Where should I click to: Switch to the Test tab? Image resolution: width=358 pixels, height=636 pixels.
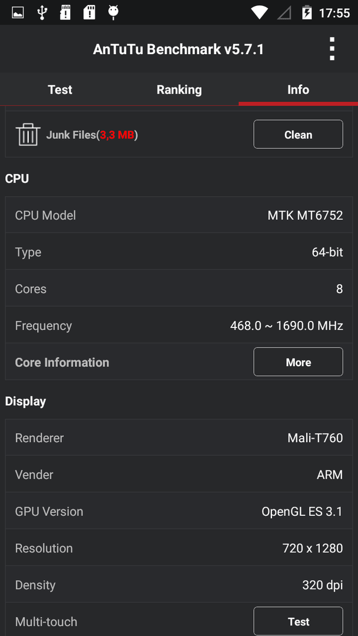pyautogui.click(x=60, y=90)
